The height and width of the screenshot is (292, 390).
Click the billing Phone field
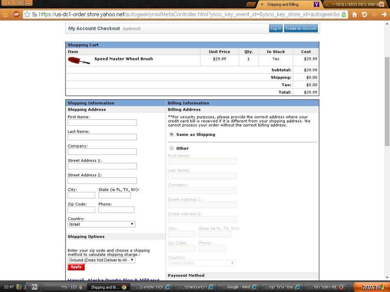tap(213, 248)
